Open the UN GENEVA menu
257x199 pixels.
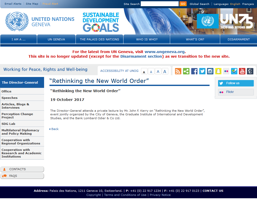coord(56,39)
